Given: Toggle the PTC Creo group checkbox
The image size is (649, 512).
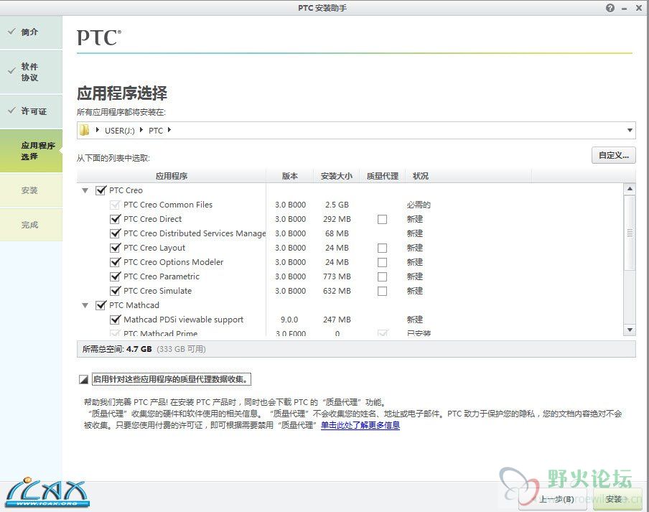Looking at the screenshot, I should 101,190.
